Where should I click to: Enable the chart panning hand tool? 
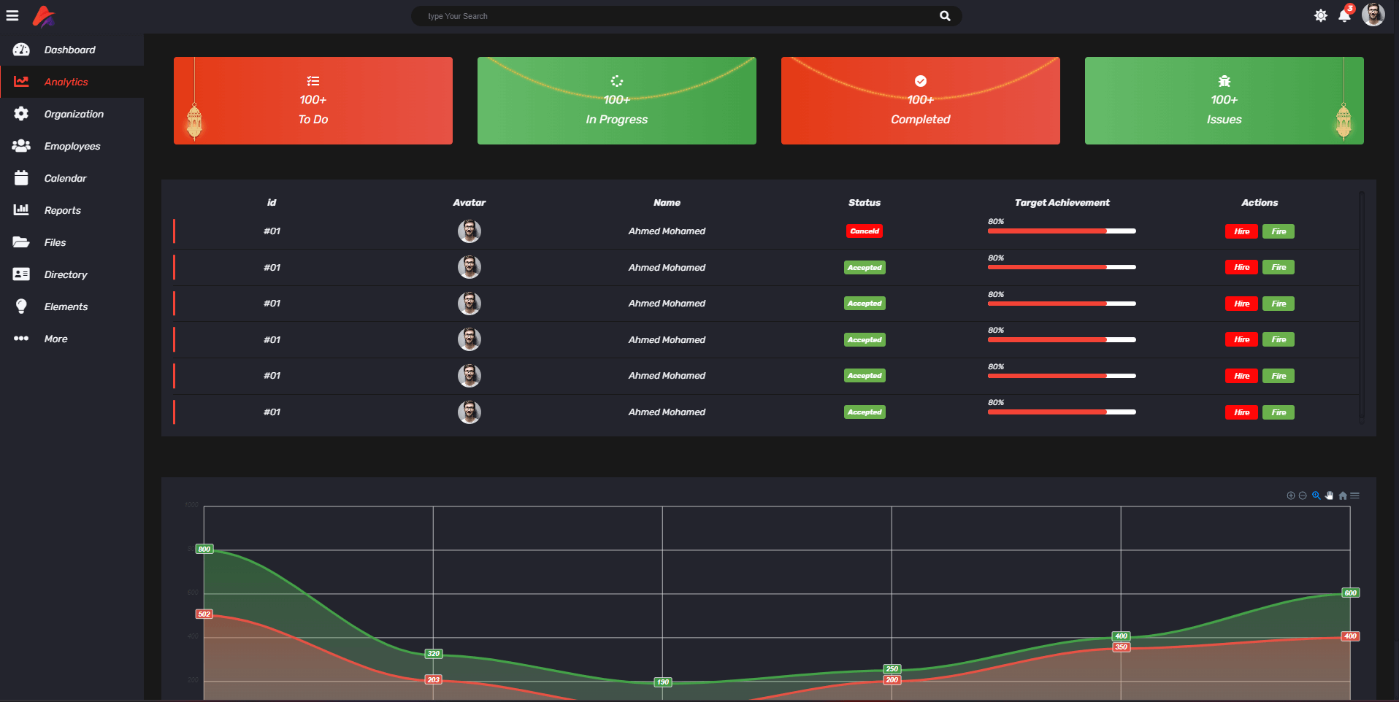(1329, 495)
